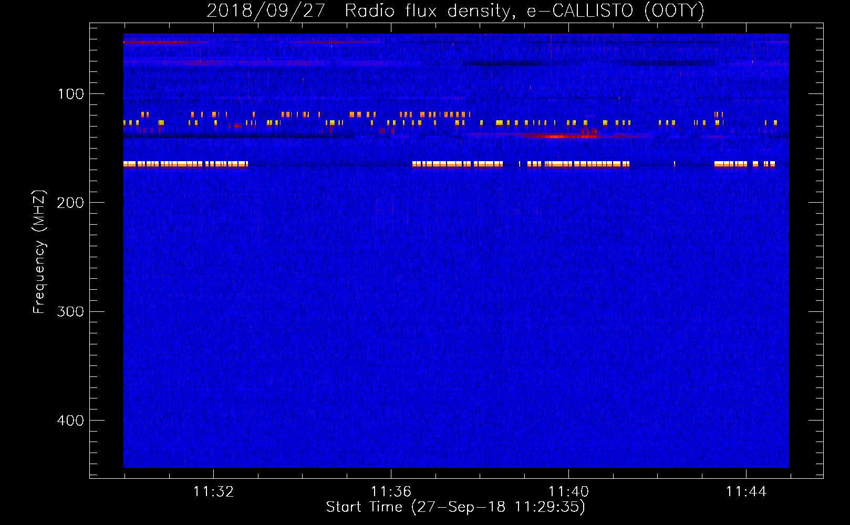Viewport: 850px width, 525px height.
Task: Click the plot title "2018/09/27 Radio flux density, e-CALLISTO (OOTY)"
Action: pyautogui.click(x=455, y=10)
